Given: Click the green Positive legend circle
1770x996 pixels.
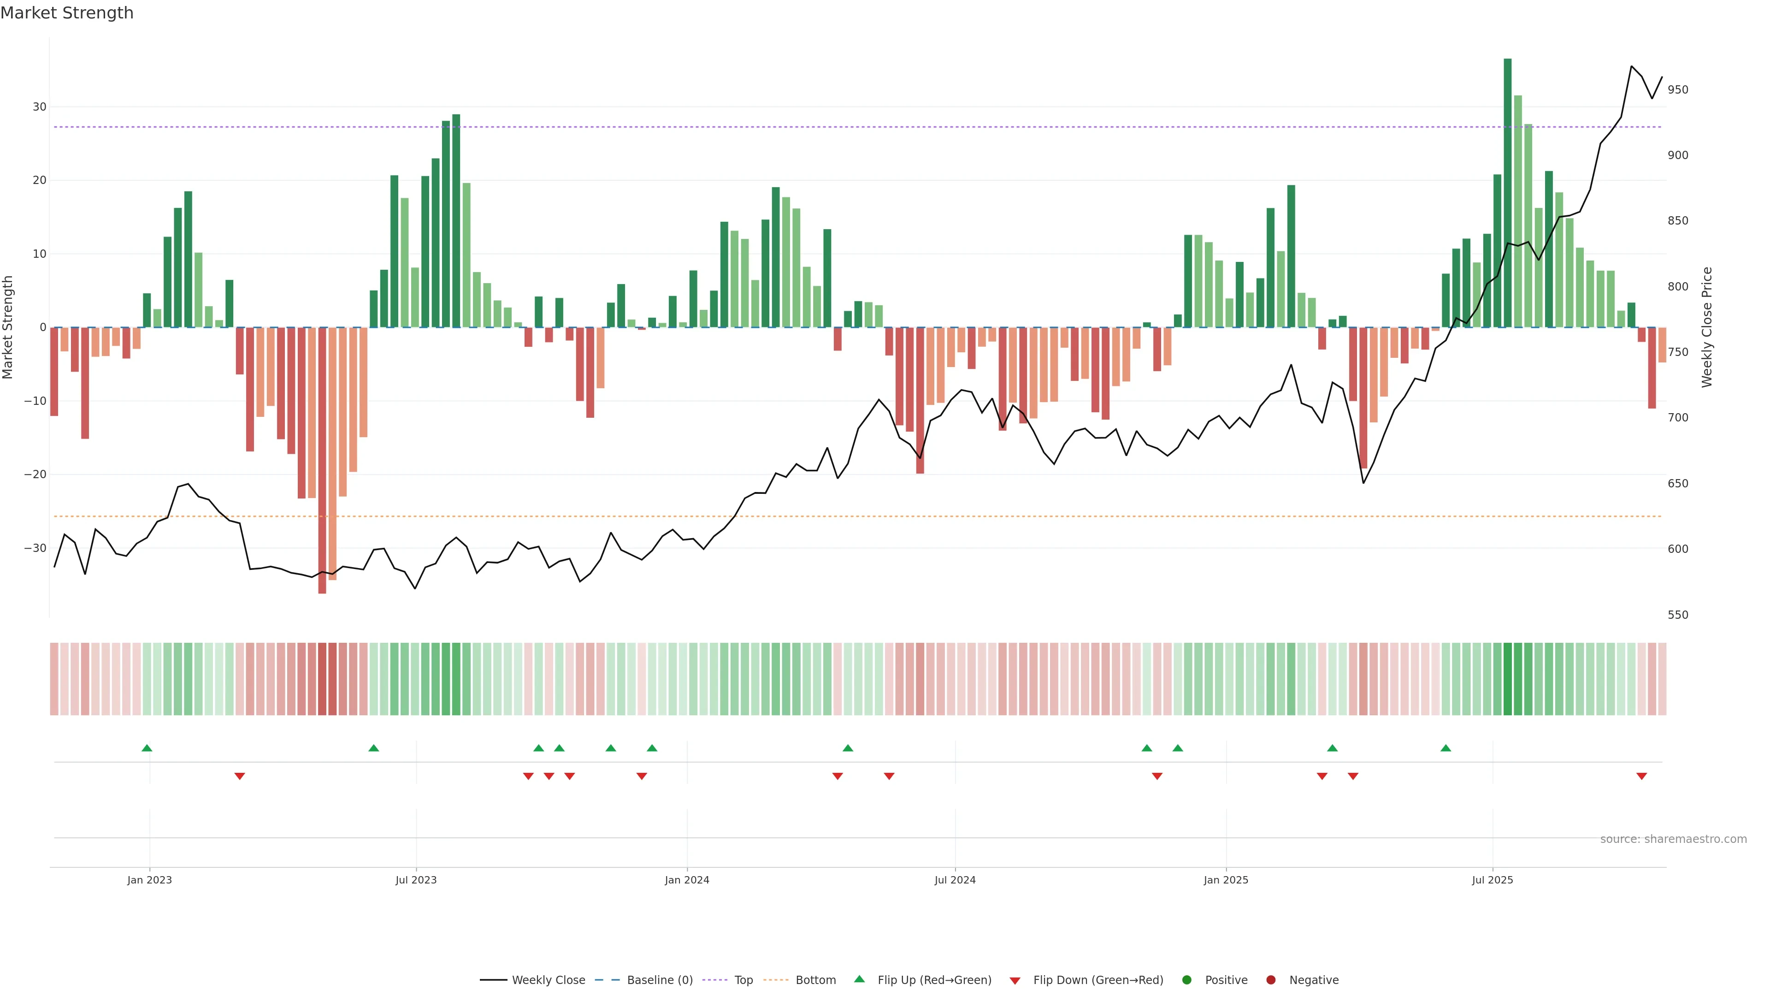Looking at the screenshot, I should (1186, 980).
